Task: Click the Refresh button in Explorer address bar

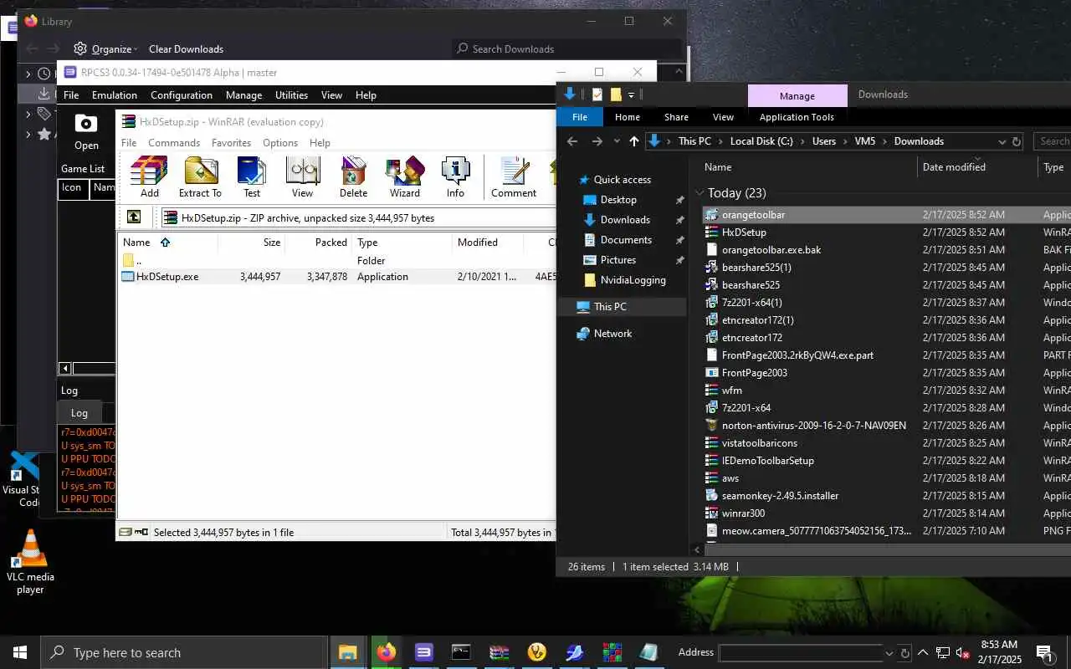Action: pyautogui.click(x=1017, y=141)
